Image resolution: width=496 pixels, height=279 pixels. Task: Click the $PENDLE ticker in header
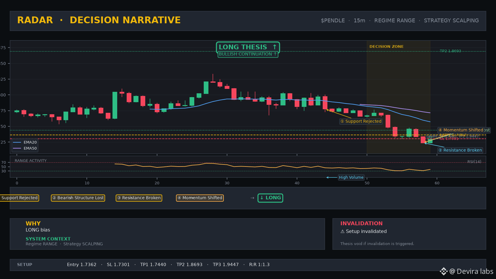click(333, 21)
